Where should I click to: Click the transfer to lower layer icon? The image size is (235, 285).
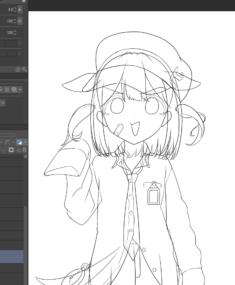pyautogui.click(x=4, y=150)
